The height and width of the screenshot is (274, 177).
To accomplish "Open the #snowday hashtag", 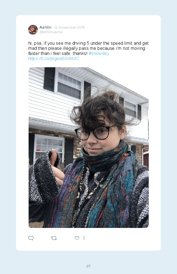I will coord(99,53).
